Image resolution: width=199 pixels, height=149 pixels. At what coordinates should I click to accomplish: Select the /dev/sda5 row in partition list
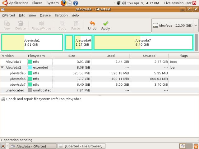pyautogui.click(x=99, y=73)
